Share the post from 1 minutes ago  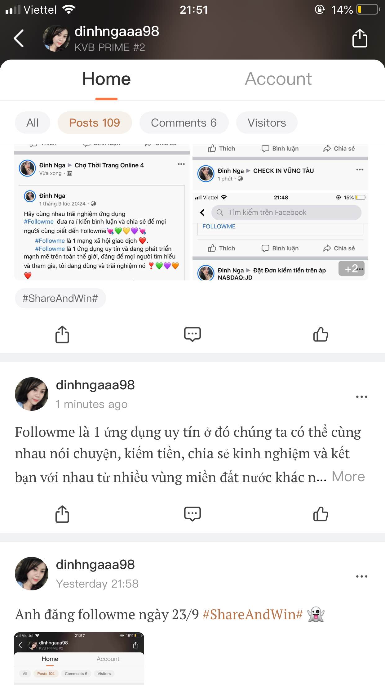(62, 514)
